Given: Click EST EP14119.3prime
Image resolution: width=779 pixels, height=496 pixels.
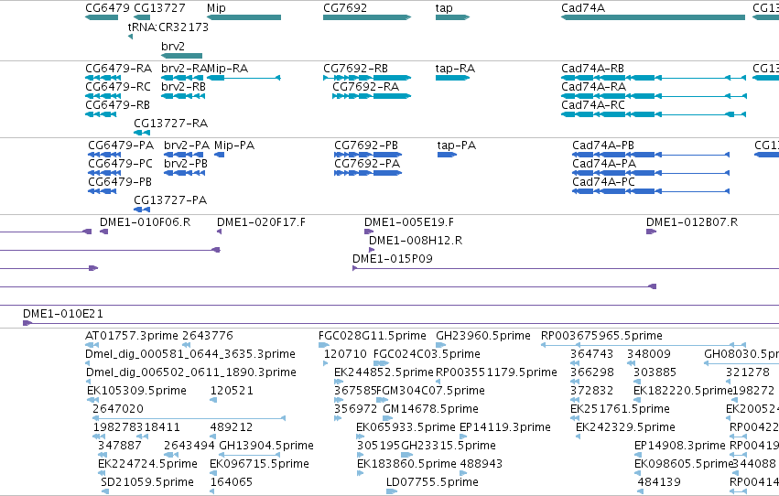Looking at the screenshot, I should click(462, 437).
